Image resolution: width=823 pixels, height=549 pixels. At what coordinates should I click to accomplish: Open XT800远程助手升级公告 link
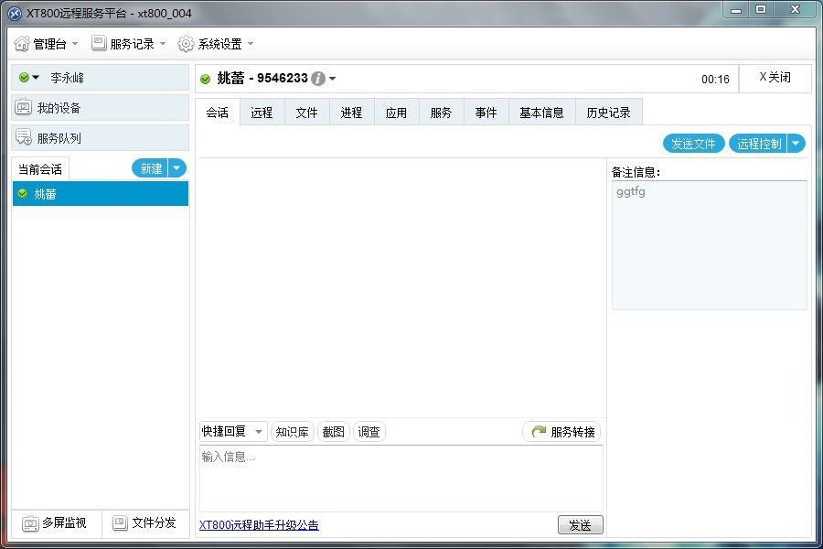point(259,525)
